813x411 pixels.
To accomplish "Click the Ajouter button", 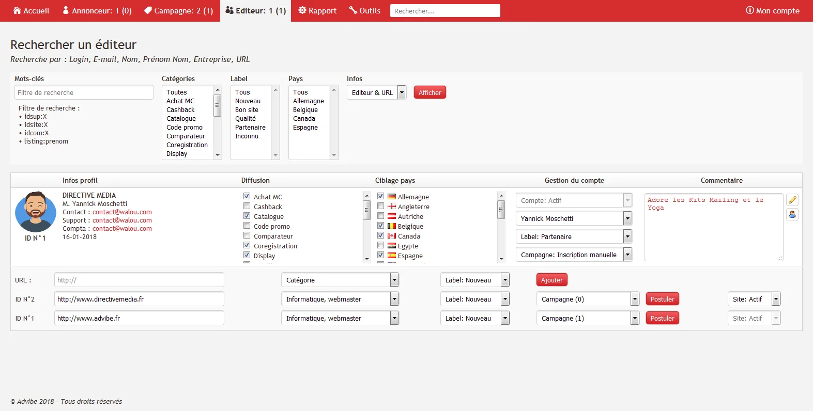I will (x=552, y=280).
